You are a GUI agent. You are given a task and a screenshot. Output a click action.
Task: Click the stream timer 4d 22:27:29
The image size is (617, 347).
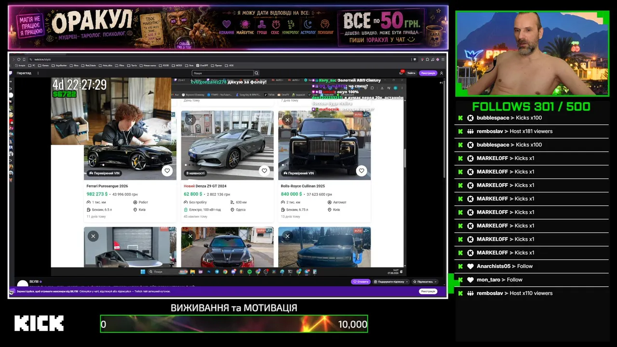point(80,85)
